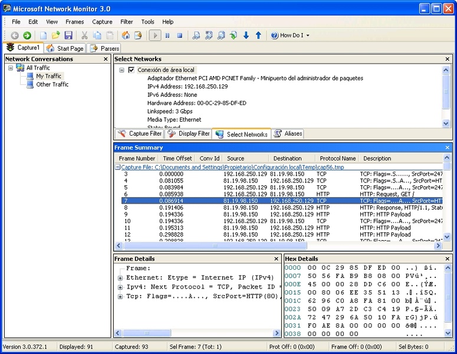The image size is (457, 354).
Task: Click the Time Offset column header
Action: (177, 158)
